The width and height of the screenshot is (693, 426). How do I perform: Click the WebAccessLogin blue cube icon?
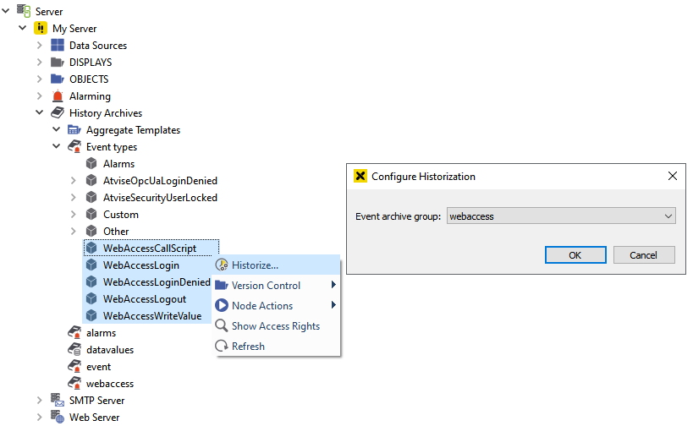pyautogui.click(x=91, y=265)
